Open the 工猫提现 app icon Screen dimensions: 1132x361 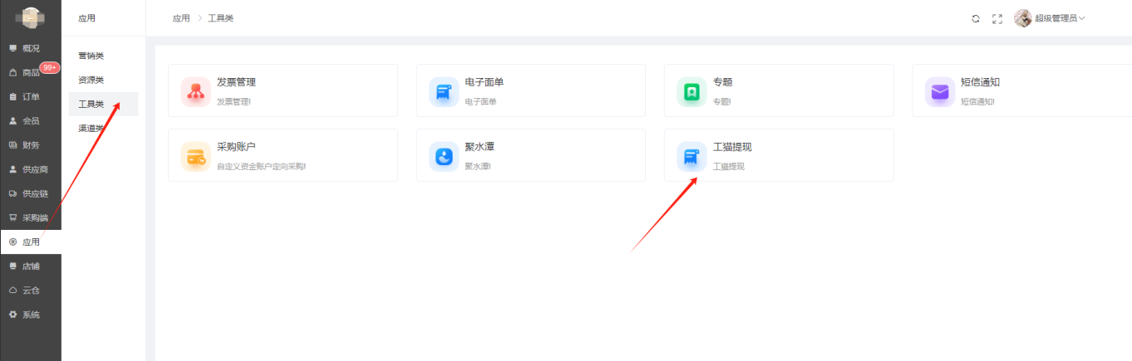click(x=692, y=156)
